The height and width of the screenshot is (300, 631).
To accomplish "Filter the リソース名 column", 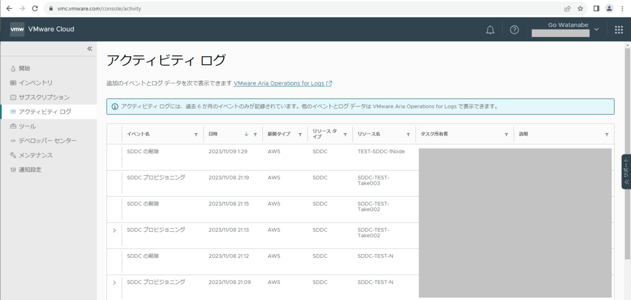I will click(x=408, y=135).
